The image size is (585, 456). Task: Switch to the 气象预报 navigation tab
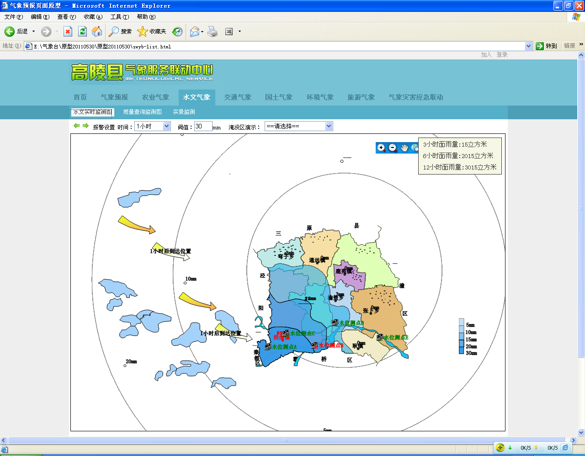pyautogui.click(x=114, y=97)
